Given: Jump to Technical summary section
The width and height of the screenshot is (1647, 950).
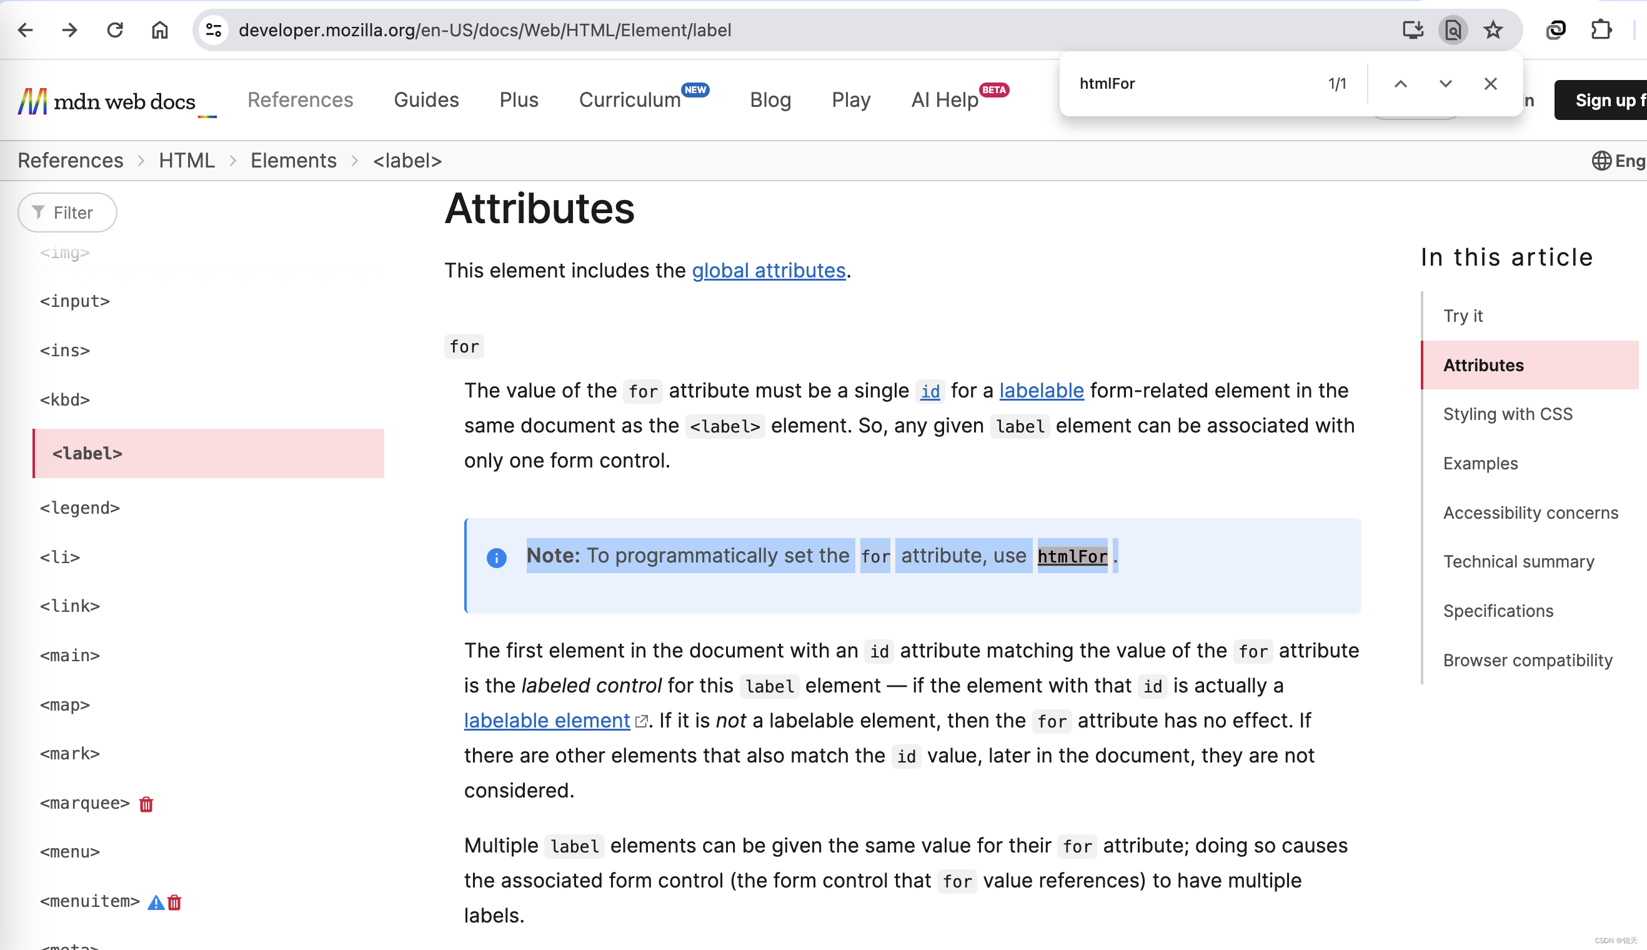Looking at the screenshot, I should click(x=1518, y=562).
